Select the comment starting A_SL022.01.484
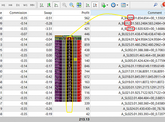The height and width of the screenshot is (122, 165). pos(143,98)
